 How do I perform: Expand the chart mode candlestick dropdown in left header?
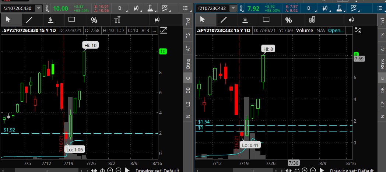tap(137, 8)
